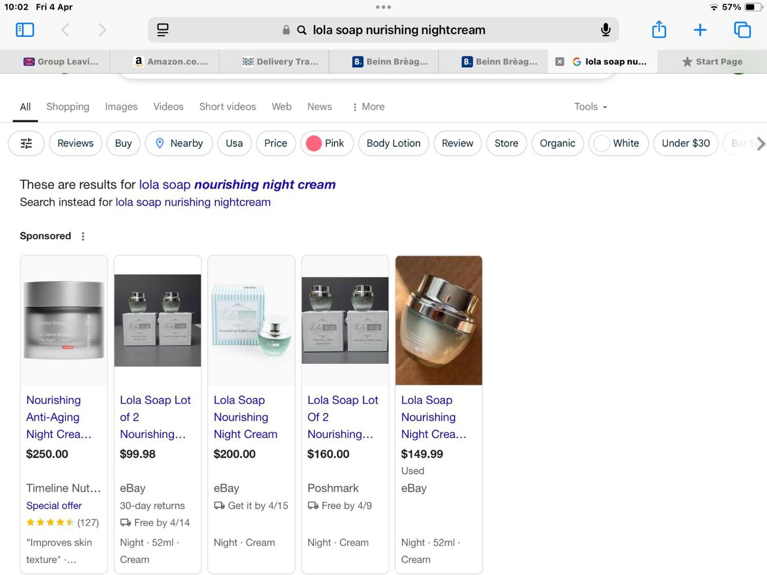767x575 pixels.
Task: Click the address bar search field
Action: tap(383, 30)
